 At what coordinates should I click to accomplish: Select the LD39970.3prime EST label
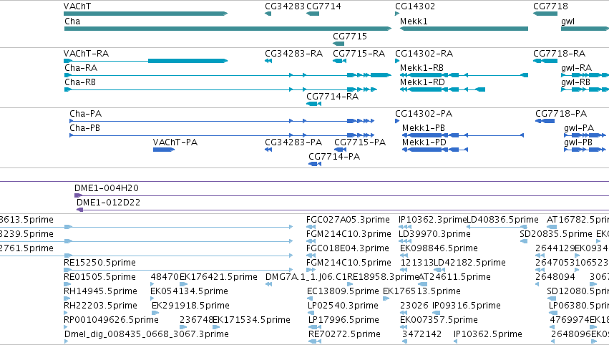point(434,234)
